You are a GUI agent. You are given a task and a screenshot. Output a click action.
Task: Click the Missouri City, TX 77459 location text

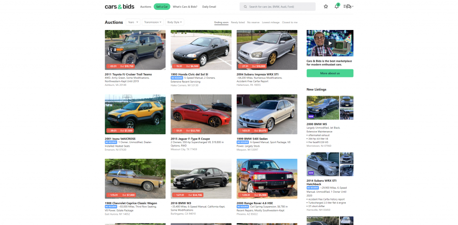184,149
